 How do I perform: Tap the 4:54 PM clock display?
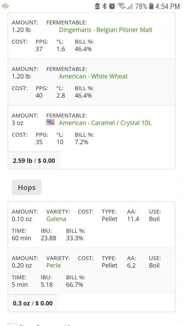coord(168,6)
